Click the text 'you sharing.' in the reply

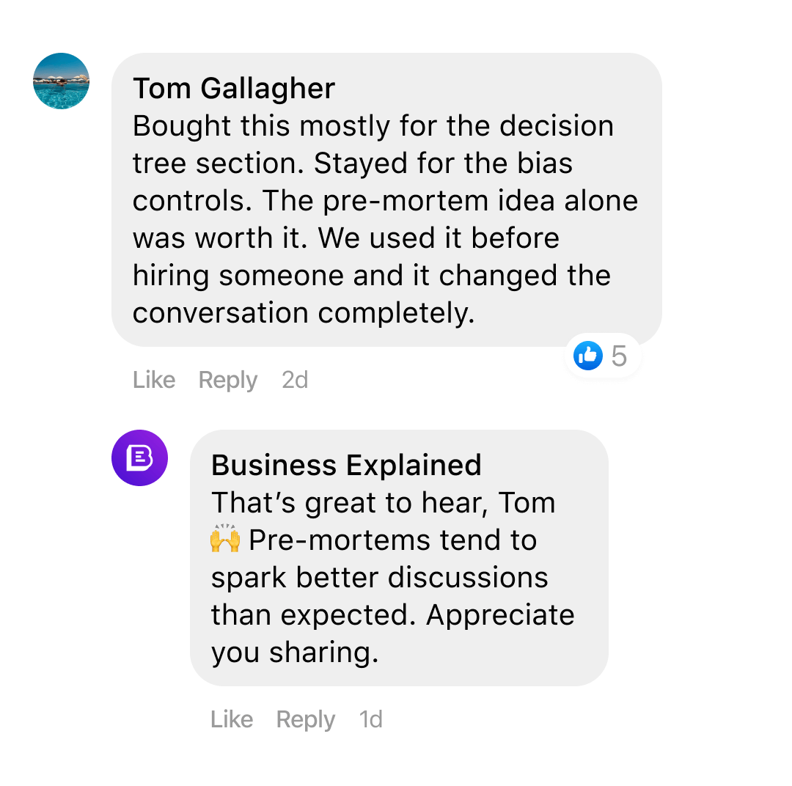click(x=295, y=653)
